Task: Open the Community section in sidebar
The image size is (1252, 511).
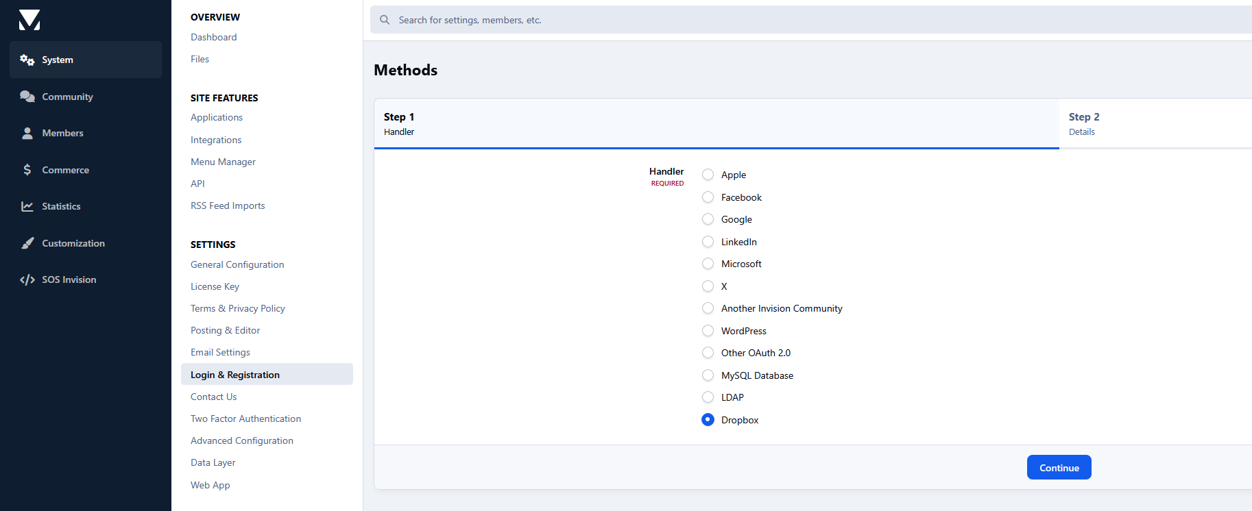Action: click(x=86, y=97)
